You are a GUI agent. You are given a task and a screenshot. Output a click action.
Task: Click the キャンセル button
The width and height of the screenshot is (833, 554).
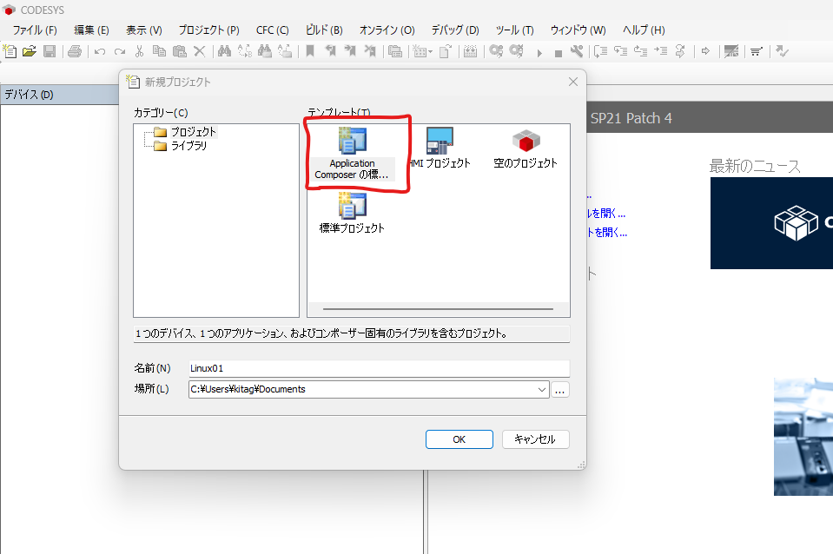pos(535,439)
